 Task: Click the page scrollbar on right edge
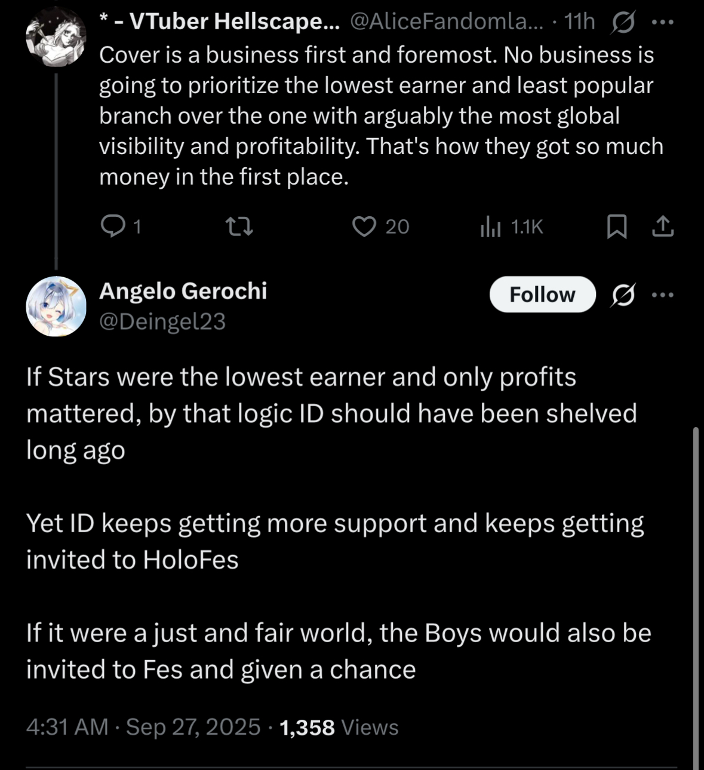click(x=695, y=597)
